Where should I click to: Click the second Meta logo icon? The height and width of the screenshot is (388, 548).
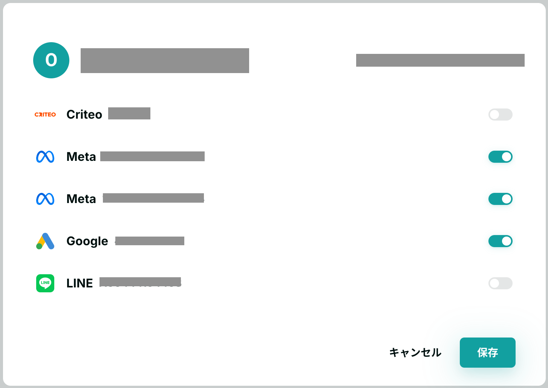click(x=45, y=199)
